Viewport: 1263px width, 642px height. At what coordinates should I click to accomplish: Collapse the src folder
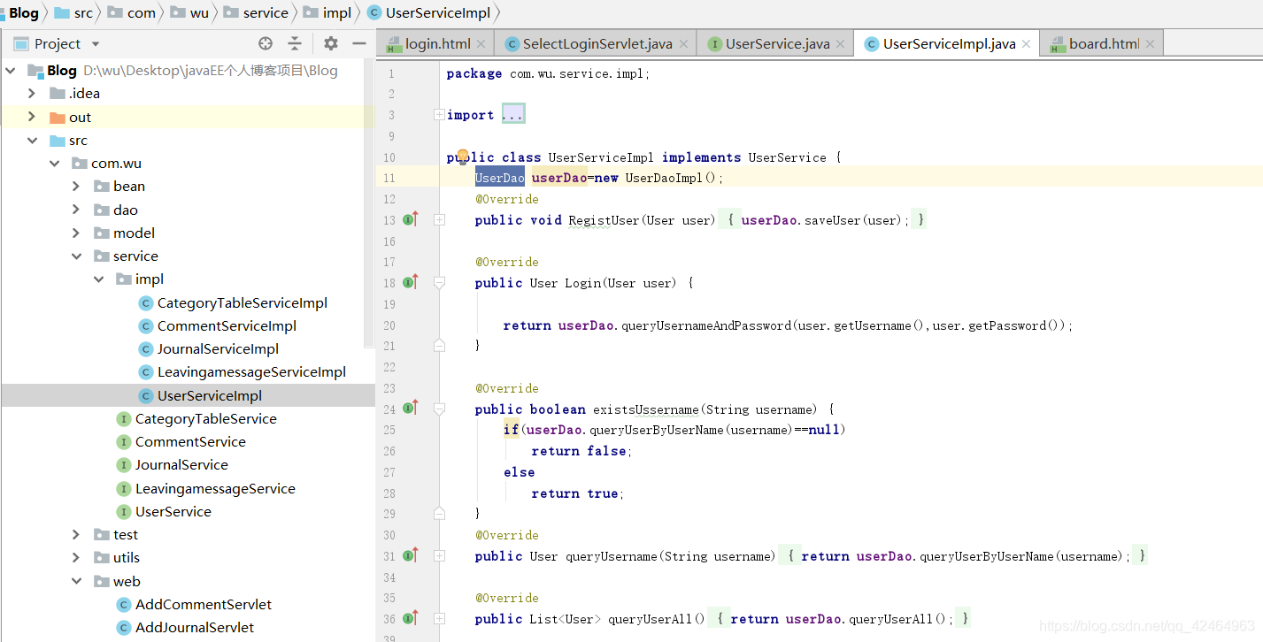click(32, 140)
